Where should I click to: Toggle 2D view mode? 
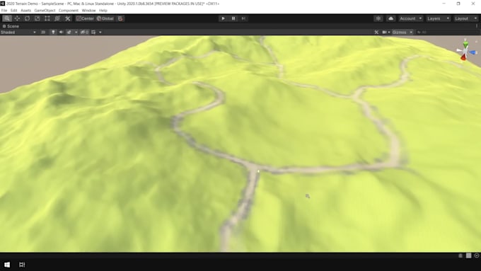coord(43,33)
